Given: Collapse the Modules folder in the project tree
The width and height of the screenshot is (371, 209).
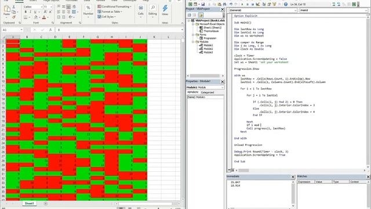Looking at the screenshot, I should click(x=193, y=42).
